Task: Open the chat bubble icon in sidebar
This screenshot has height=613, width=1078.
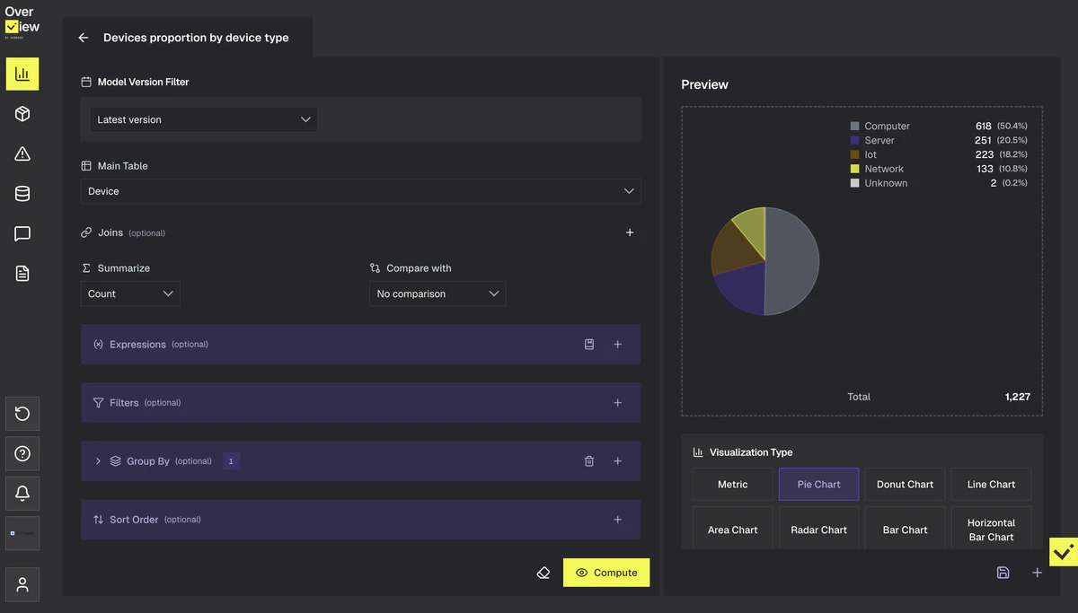Action: (22, 233)
